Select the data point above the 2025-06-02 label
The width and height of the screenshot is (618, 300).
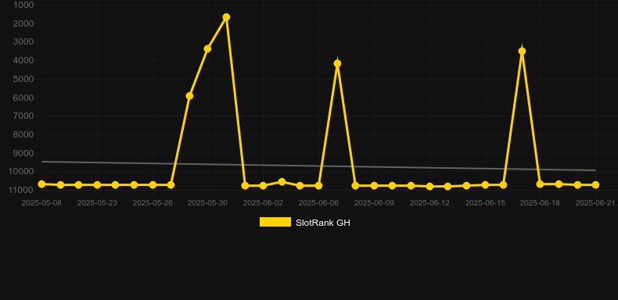264,186
